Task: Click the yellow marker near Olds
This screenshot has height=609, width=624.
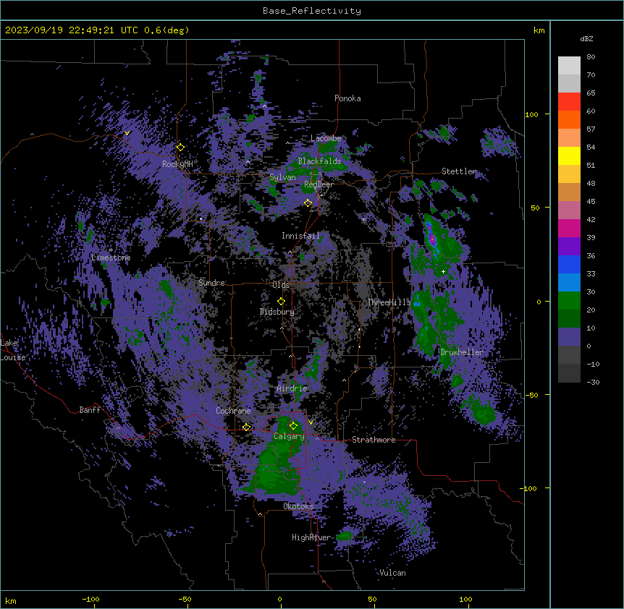Action: [281, 302]
